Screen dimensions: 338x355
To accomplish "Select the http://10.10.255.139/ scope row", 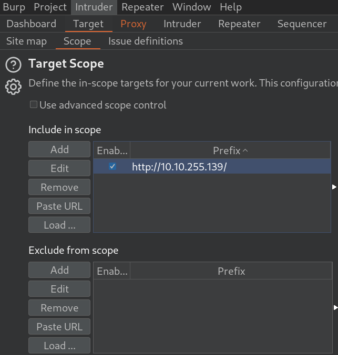I will [212, 166].
